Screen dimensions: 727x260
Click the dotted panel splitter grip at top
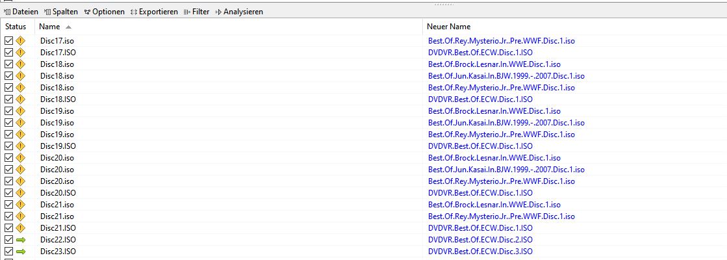point(443,3)
